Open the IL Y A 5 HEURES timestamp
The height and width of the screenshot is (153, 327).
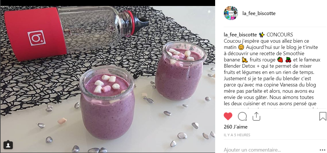tap(237, 135)
